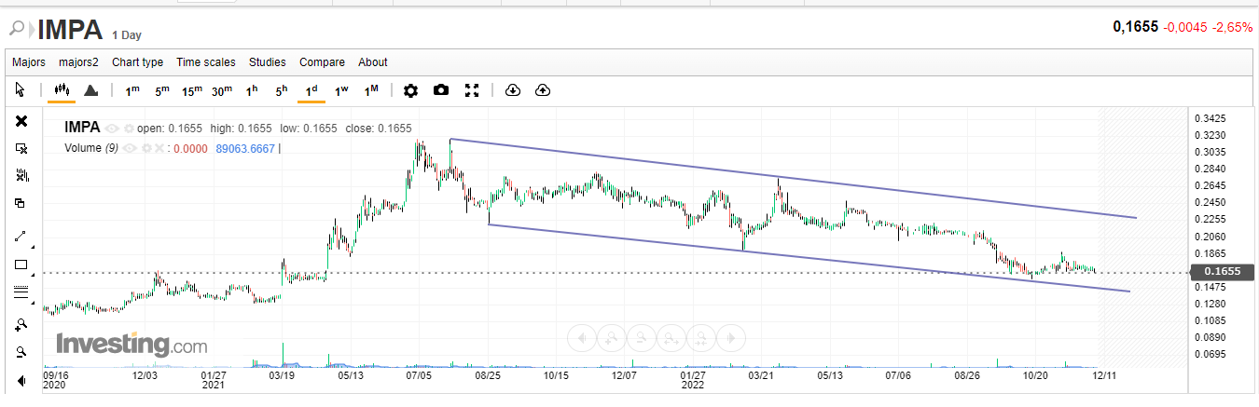Open the Majors menu
Viewport: 1259px width, 407px height.
point(29,62)
